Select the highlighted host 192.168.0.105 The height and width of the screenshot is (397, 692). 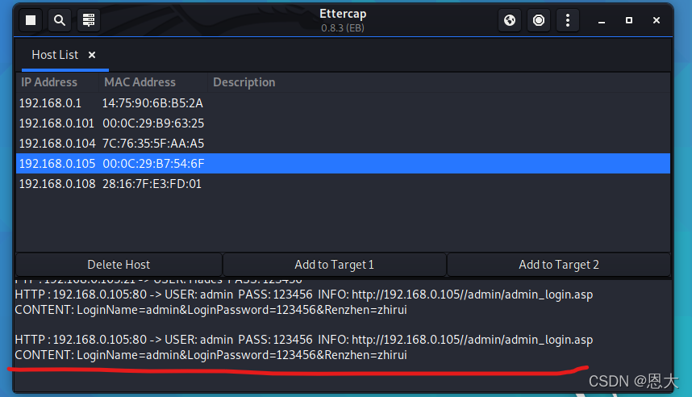coord(56,164)
